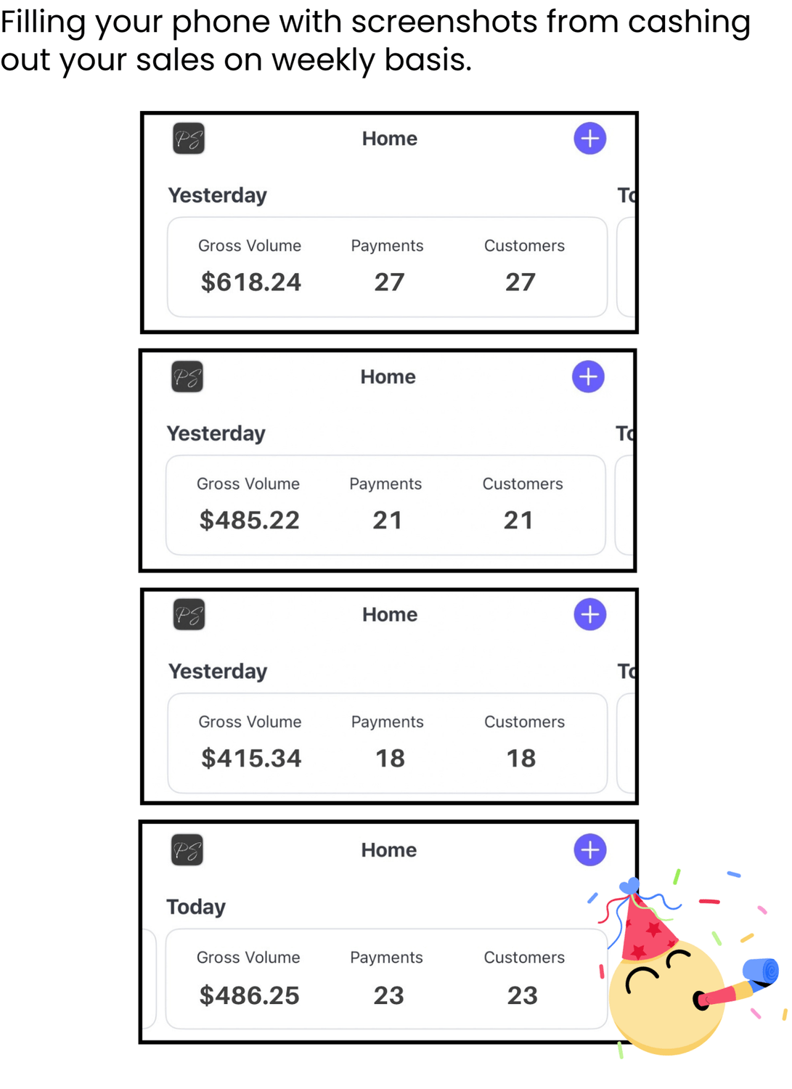Click the Payments count of 21

[387, 520]
